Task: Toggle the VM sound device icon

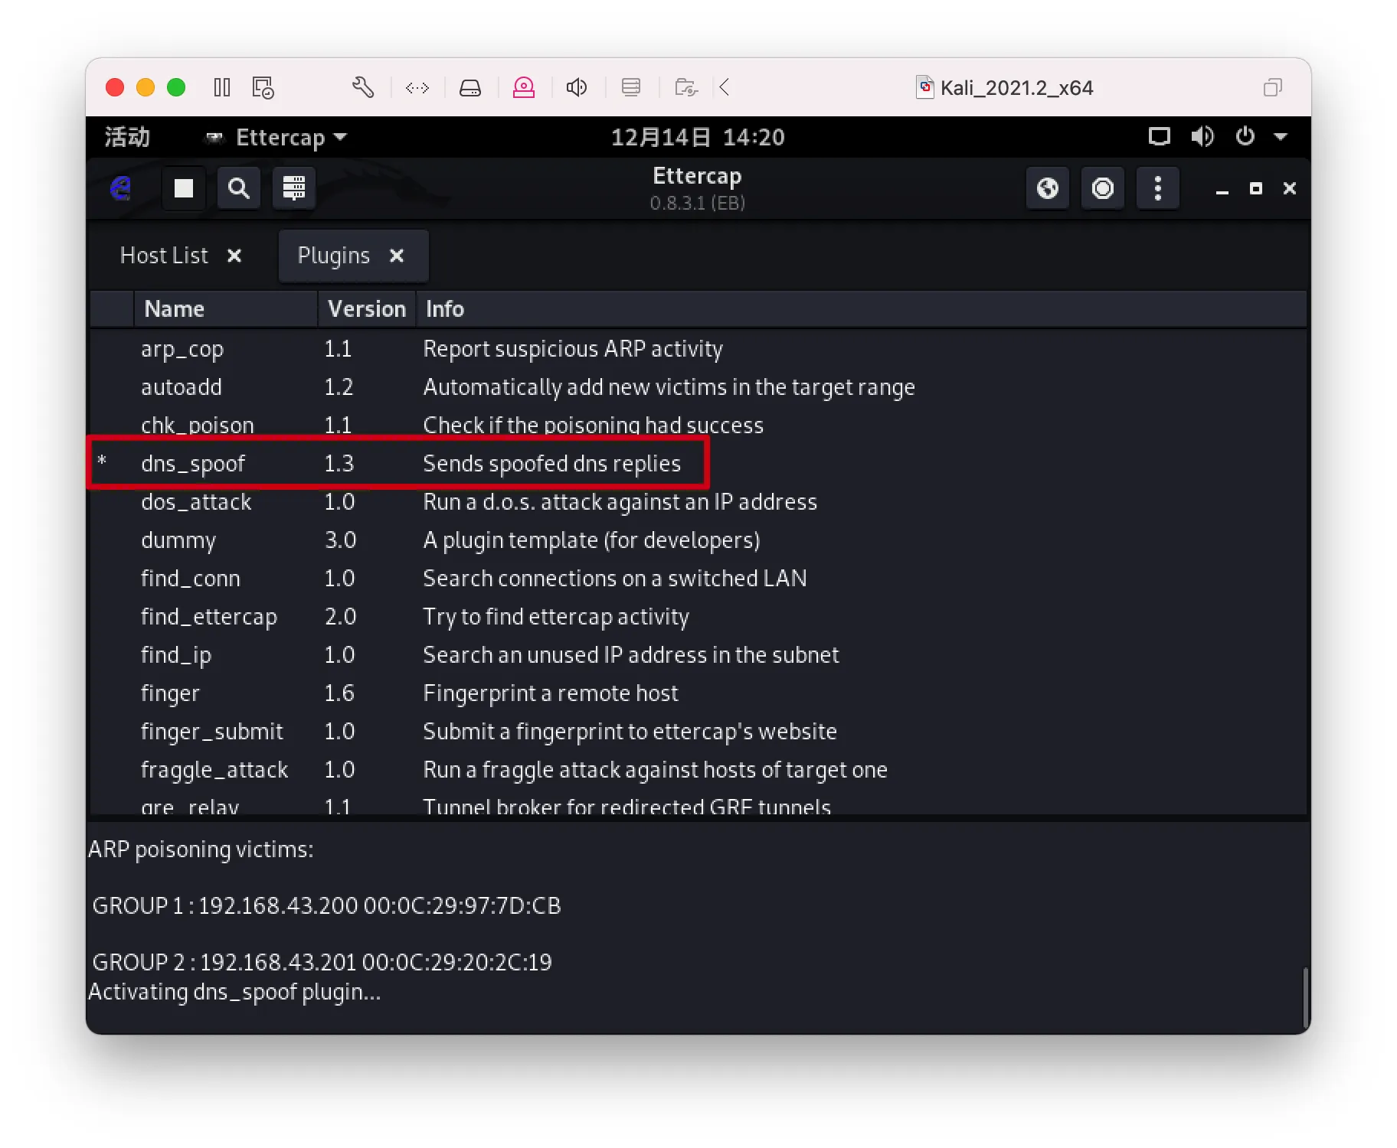Action: 577,88
